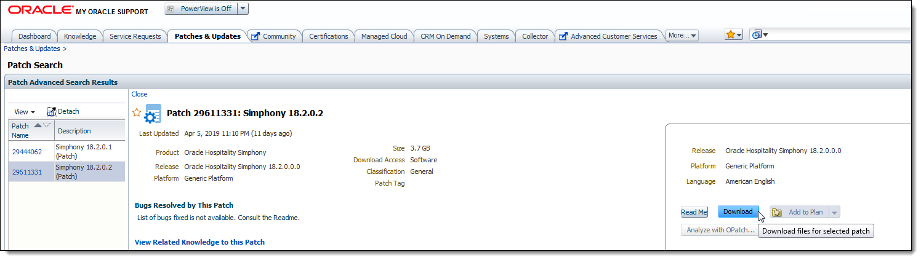Viewport: 921px width, 260px height.
Task: Switch to the Knowledge tab
Action: [x=80, y=36]
